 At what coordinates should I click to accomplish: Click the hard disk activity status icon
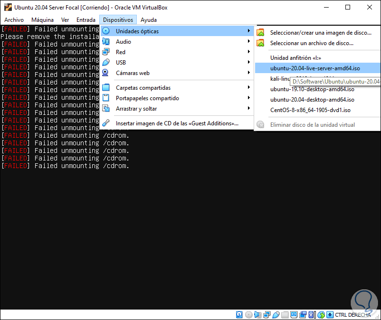click(239, 315)
